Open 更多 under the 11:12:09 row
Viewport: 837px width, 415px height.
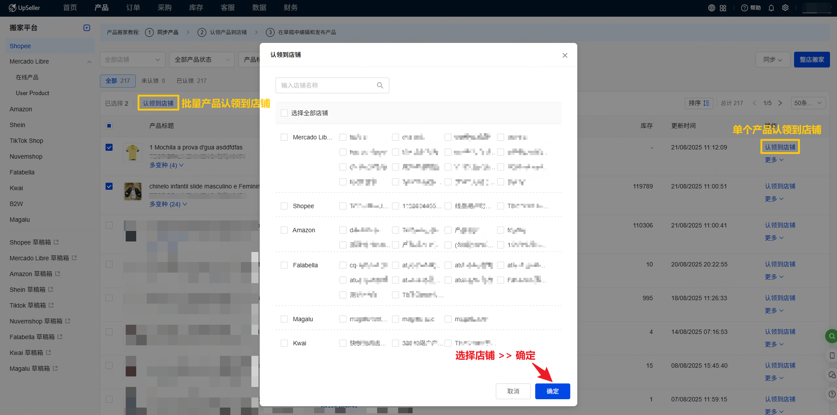click(x=774, y=160)
